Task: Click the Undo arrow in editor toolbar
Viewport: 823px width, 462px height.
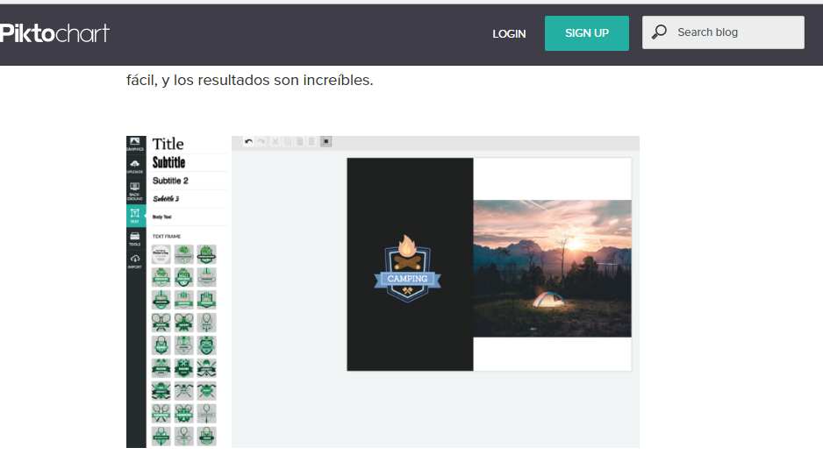Action: [248, 142]
